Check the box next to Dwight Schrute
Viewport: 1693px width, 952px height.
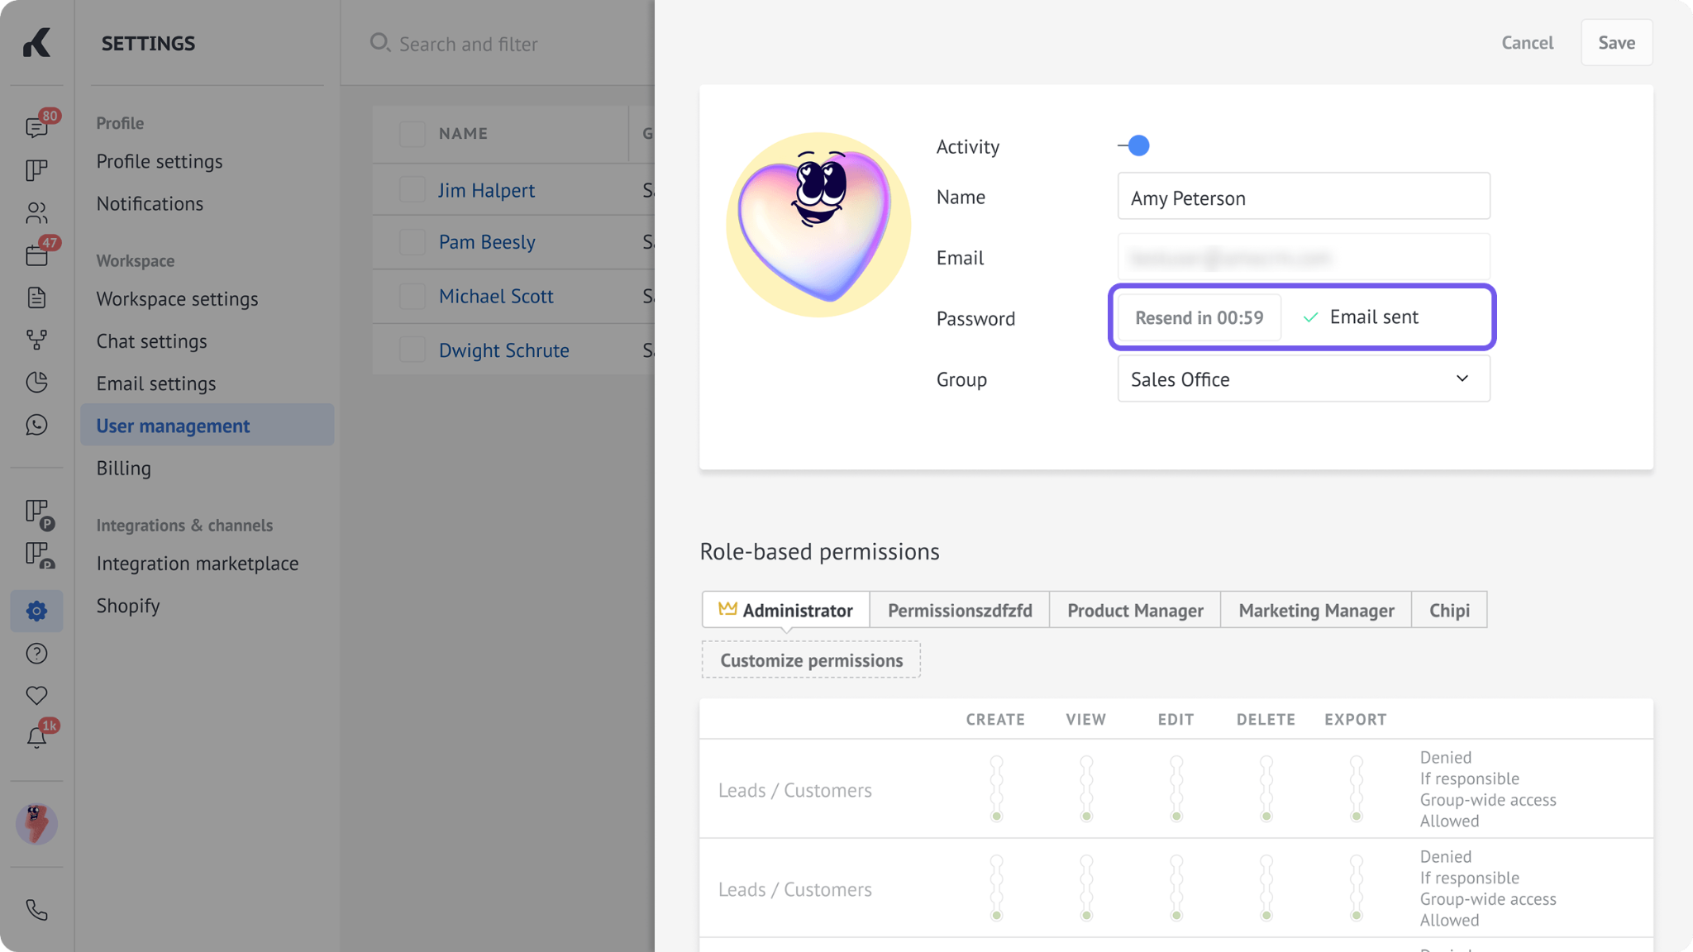click(412, 350)
